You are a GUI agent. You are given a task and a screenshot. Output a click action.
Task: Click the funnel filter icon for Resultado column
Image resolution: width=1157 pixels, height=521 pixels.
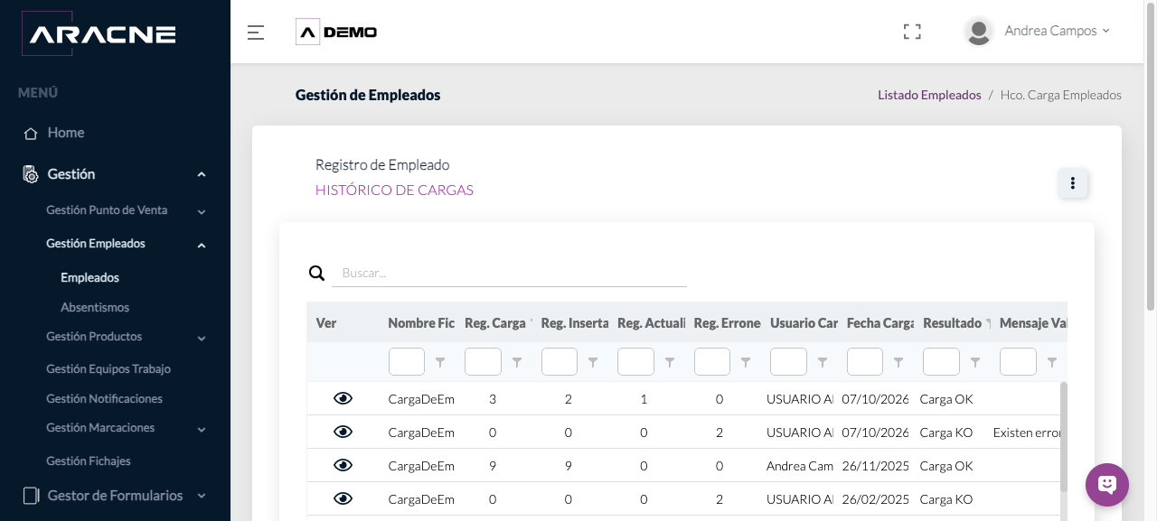(x=975, y=362)
